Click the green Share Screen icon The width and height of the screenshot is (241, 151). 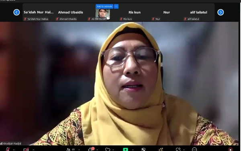[x=125, y=149]
